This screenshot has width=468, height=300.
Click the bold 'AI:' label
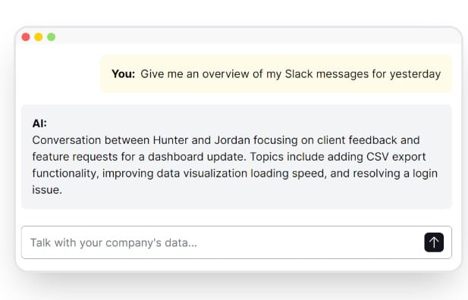pyautogui.click(x=39, y=123)
